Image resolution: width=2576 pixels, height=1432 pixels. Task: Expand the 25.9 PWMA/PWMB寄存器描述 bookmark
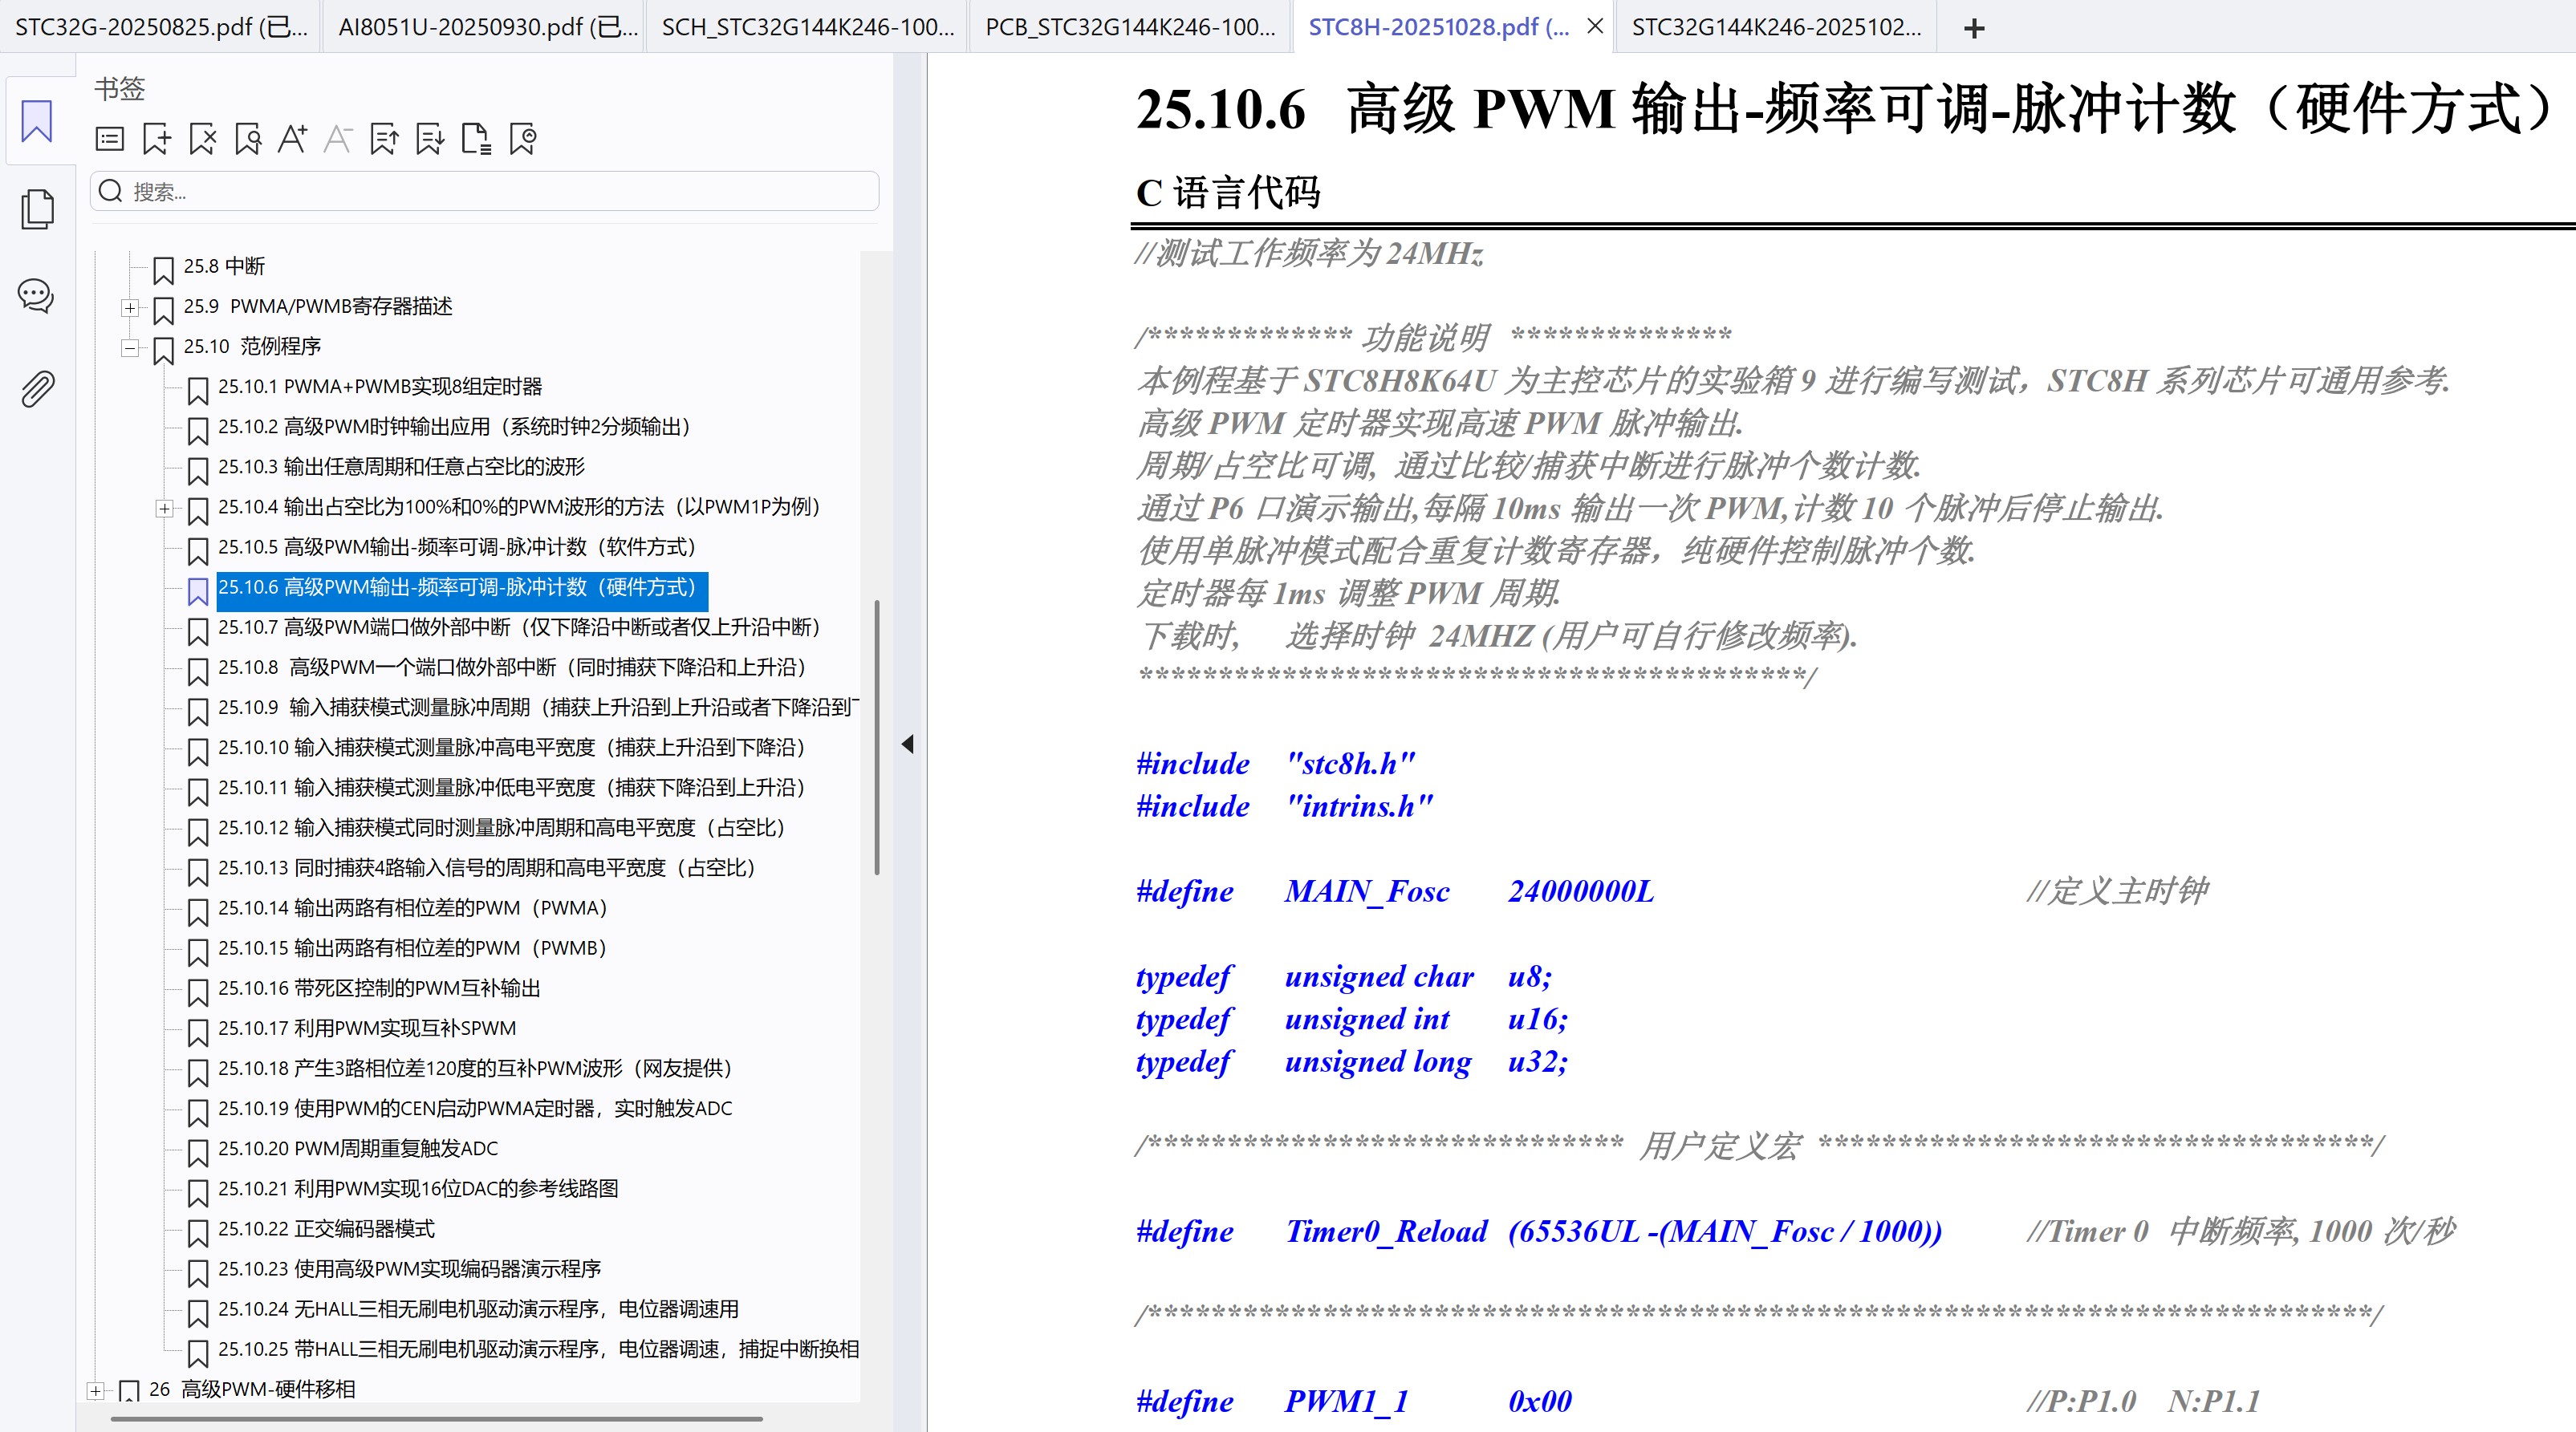130,308
